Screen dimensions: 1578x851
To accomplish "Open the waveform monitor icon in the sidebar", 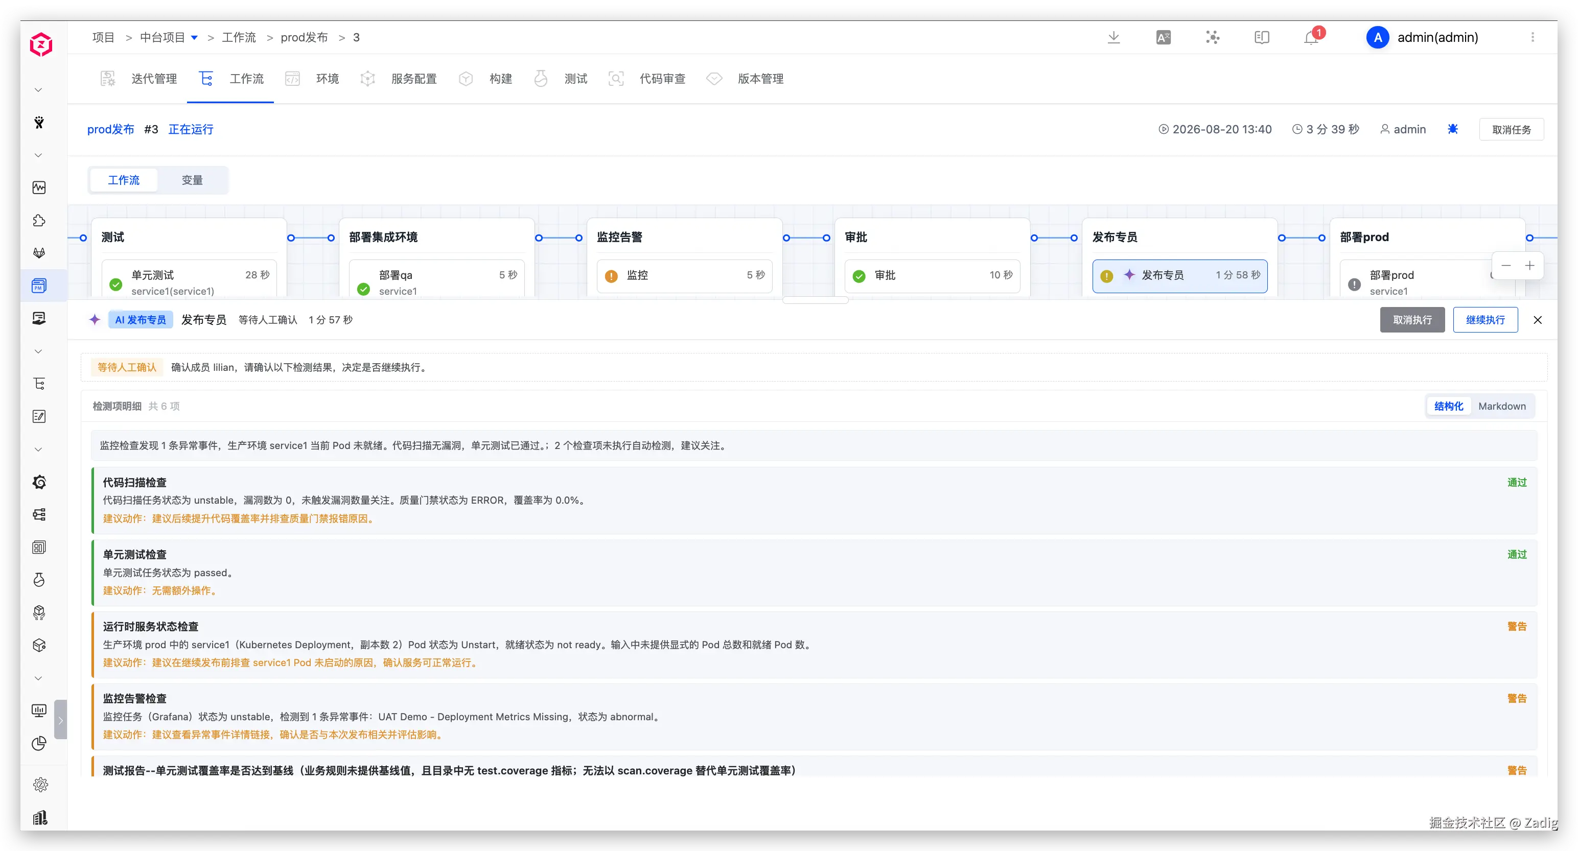I will tap(39, 187).
